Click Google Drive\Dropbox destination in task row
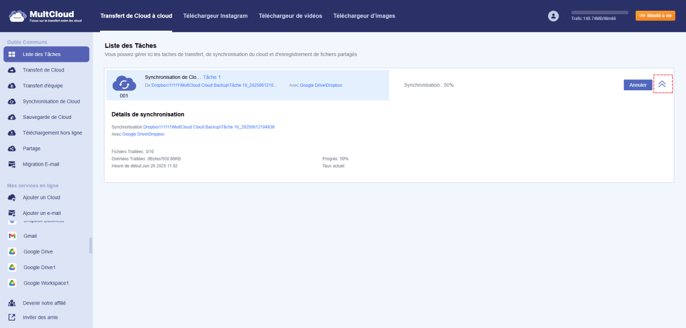This screenshot has width=686, height=328. point(321,85)
